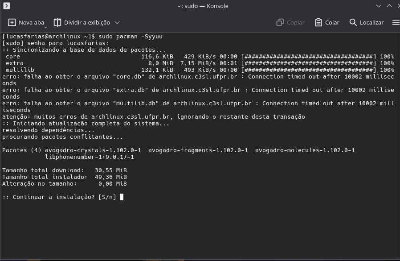Image resolution: width=400 pixels, height=261 pixels.
Task: Click the Dividir a exibição text label
Action: [87, 22]
